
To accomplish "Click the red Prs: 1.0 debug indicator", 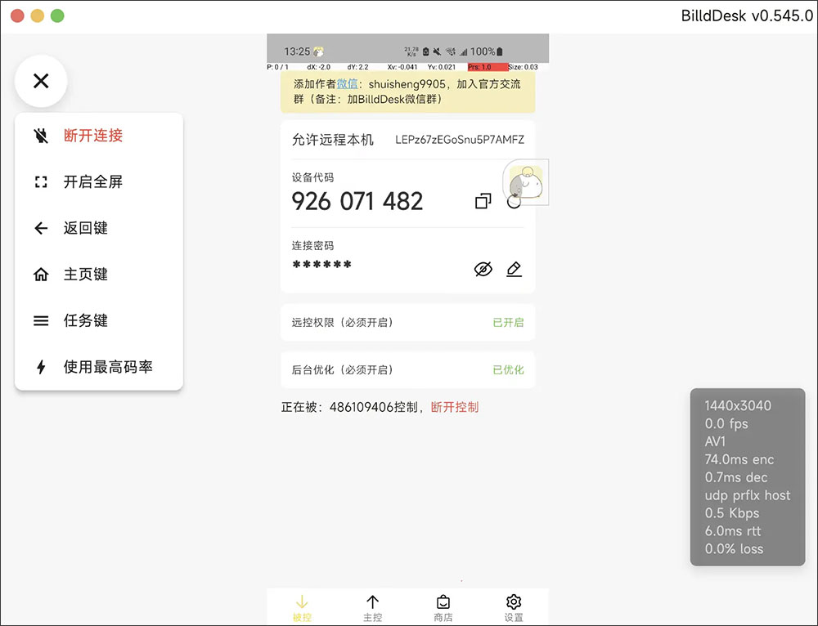I will pyautogui.click(x=488, y=67).
